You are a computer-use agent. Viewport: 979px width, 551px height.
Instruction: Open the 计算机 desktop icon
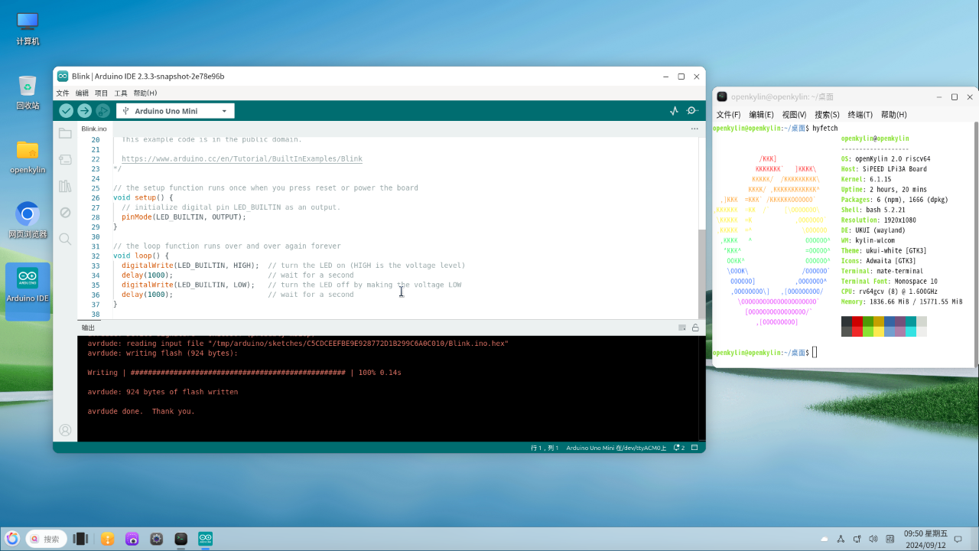(28, 28)
